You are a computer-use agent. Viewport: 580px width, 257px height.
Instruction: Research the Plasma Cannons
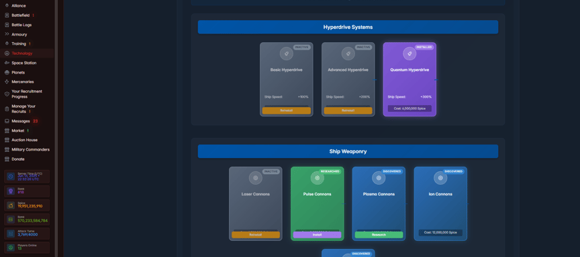(379, 235)
